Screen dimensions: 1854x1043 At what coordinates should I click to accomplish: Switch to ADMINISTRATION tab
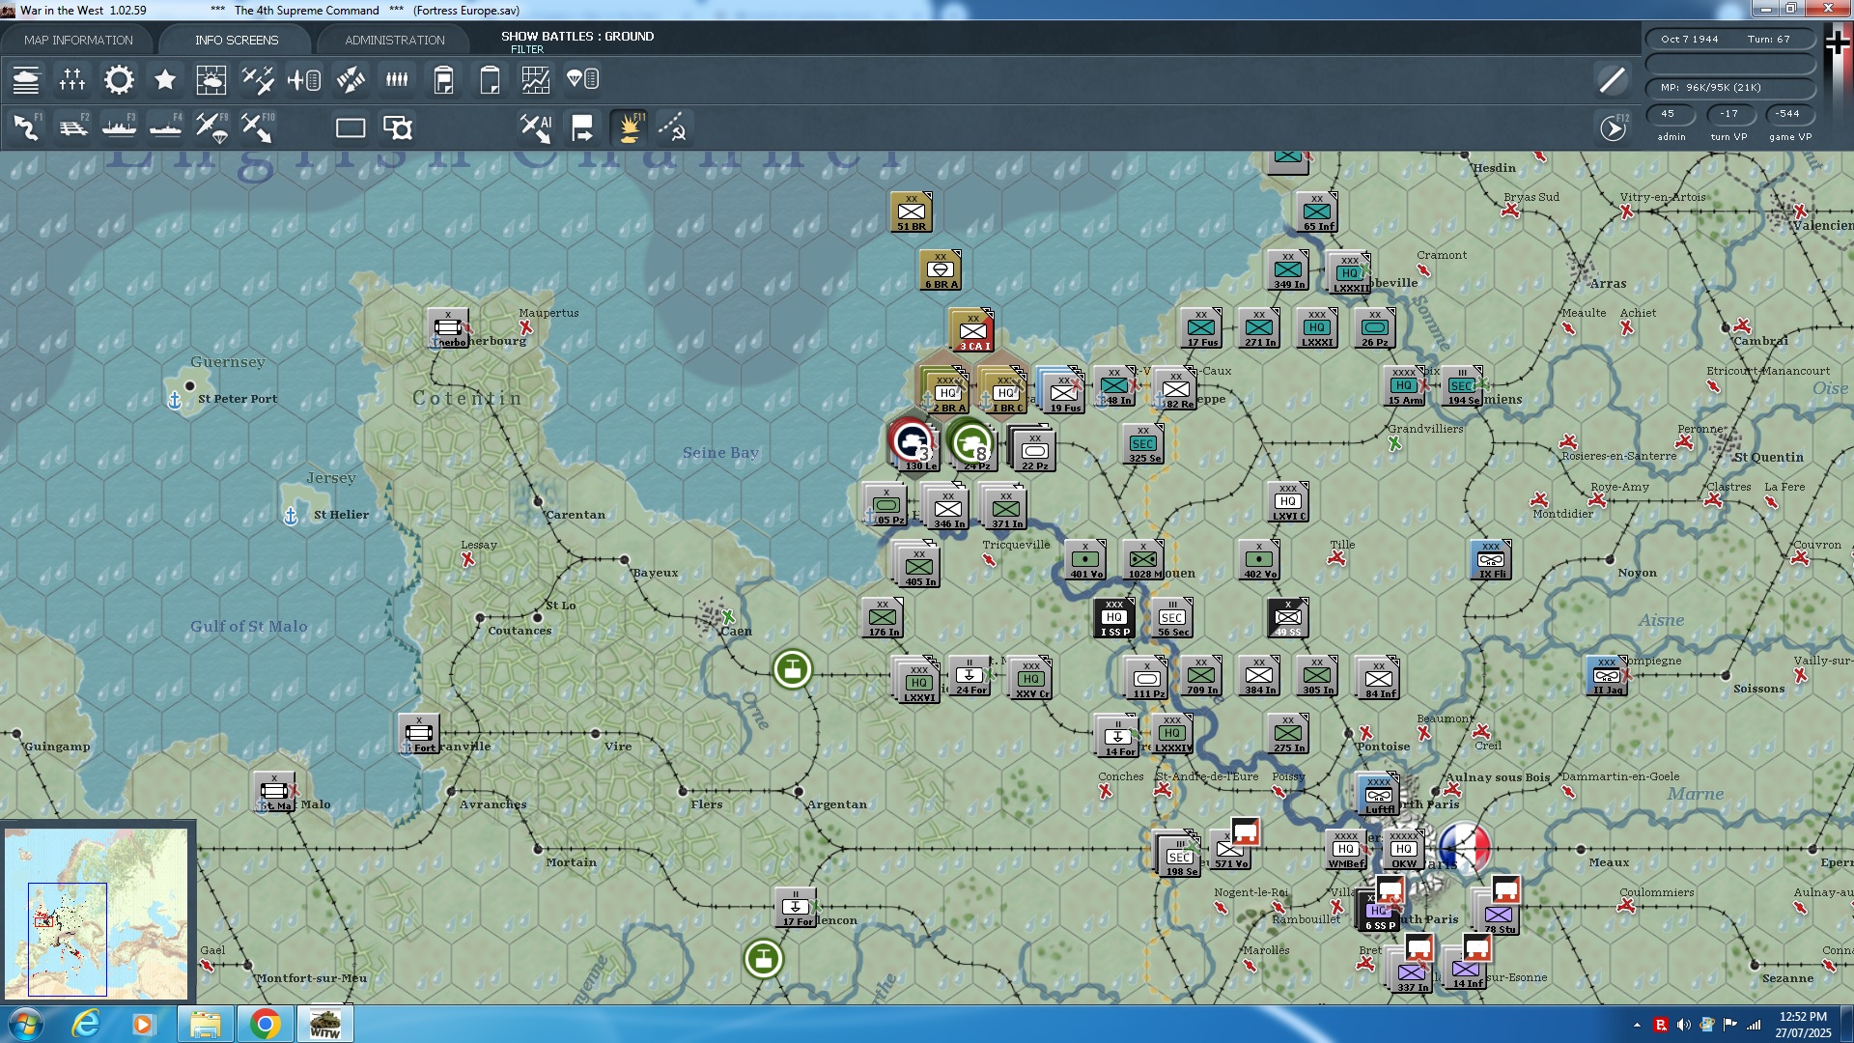point(395,40)
